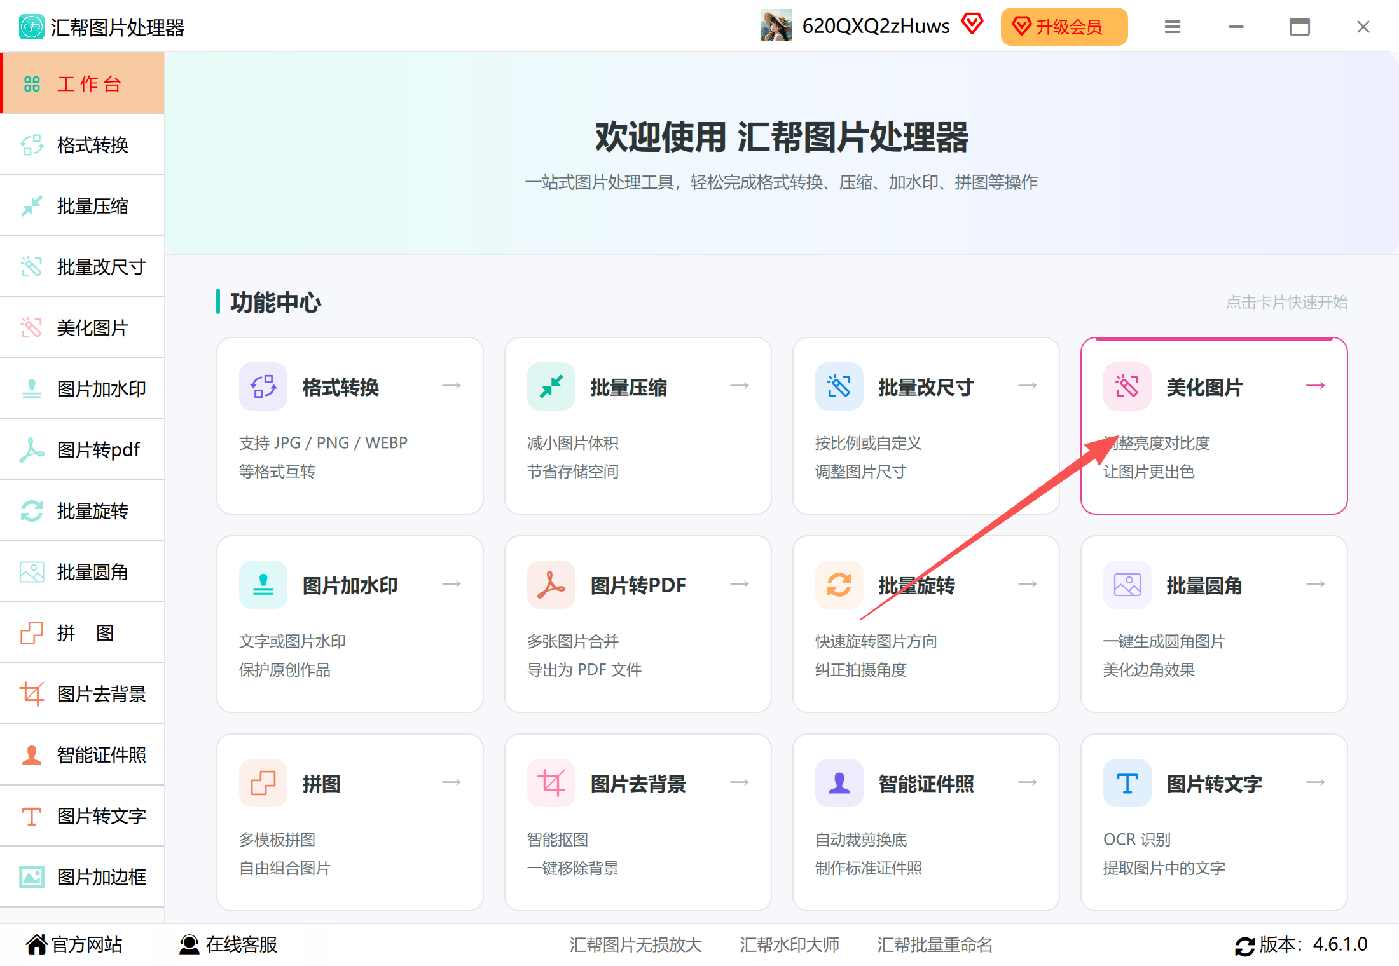Click the VIP diamond badge beside username

point(972,25)
